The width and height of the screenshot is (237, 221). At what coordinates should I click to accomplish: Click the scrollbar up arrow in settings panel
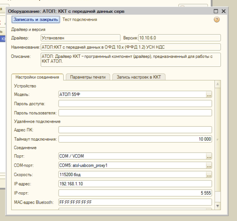[218, 84]
